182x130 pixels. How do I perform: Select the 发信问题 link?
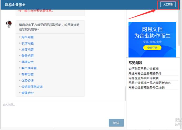pyautogui.click(x=28, y=50)
